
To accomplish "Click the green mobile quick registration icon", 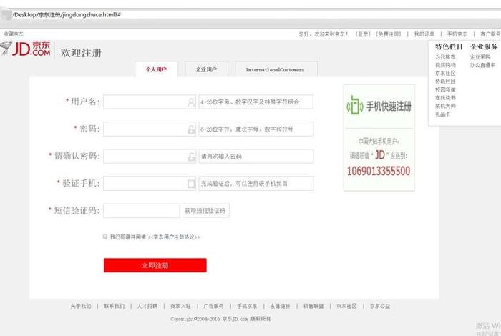I will [x=354, y=107].
